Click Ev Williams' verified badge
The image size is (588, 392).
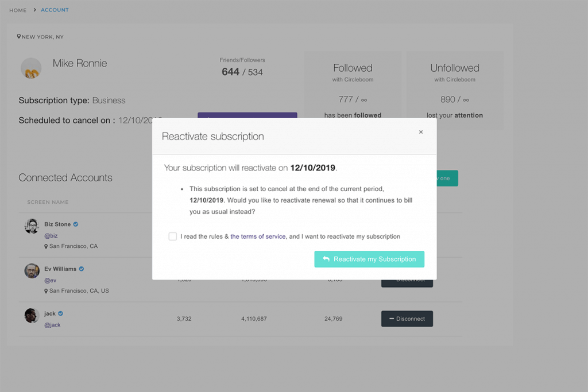click(x=82, y=269)
